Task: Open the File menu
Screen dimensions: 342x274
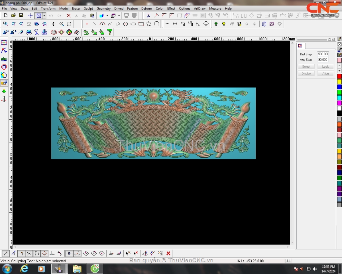Action: (4, 9)
